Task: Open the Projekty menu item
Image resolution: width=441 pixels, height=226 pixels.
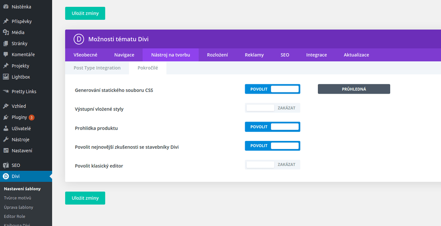Action: tap(26, 66)
